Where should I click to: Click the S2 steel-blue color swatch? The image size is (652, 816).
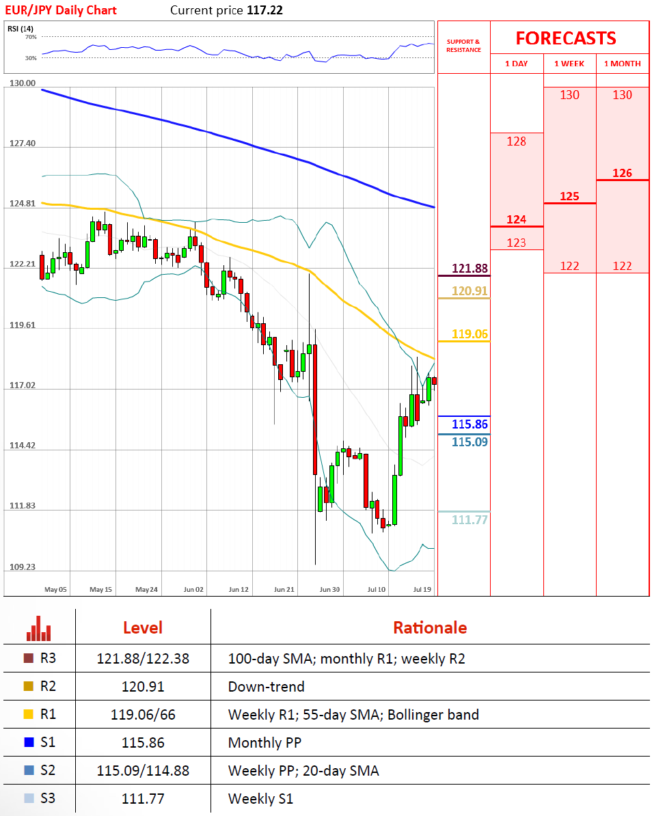[29, 770]
